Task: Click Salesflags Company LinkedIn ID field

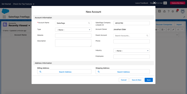Action: pos(132,23)
